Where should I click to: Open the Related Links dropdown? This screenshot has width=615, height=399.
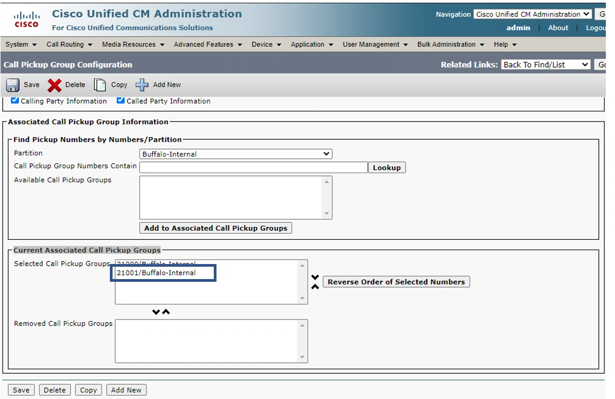[546, 65]
